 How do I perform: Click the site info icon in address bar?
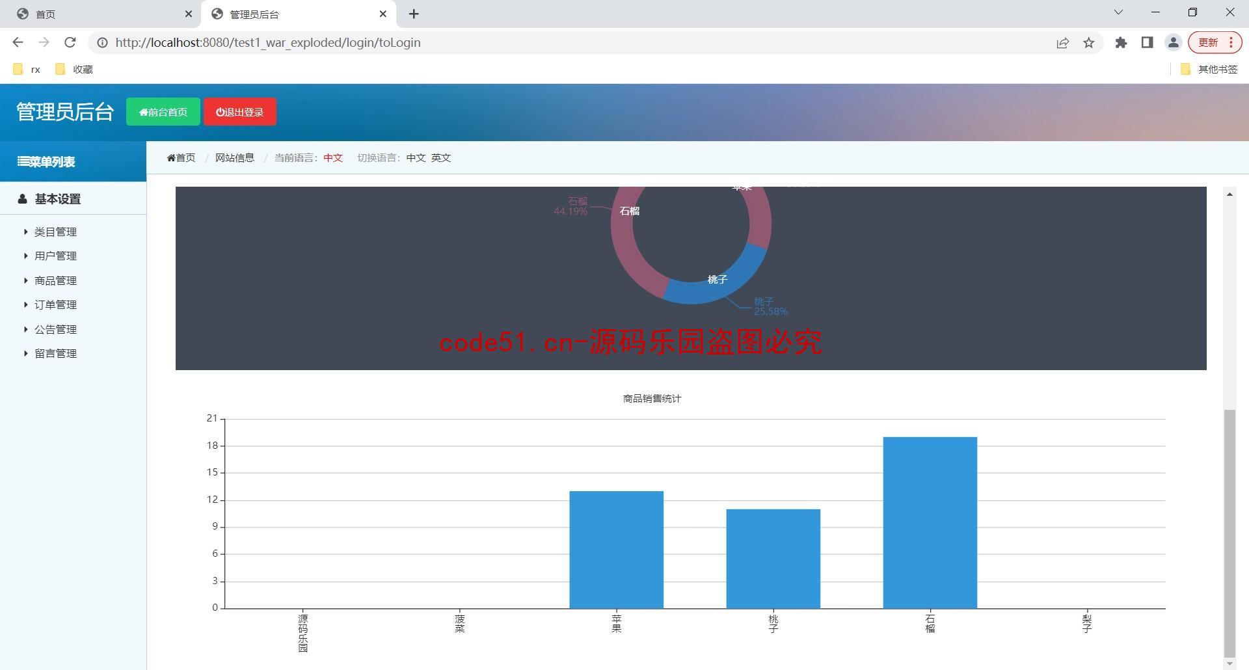[x=102, y=43]
